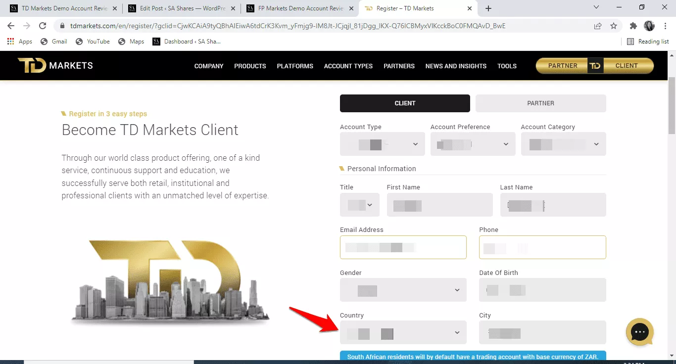Open the TOOLS menu
676x364 pixels.
point(507,66)
